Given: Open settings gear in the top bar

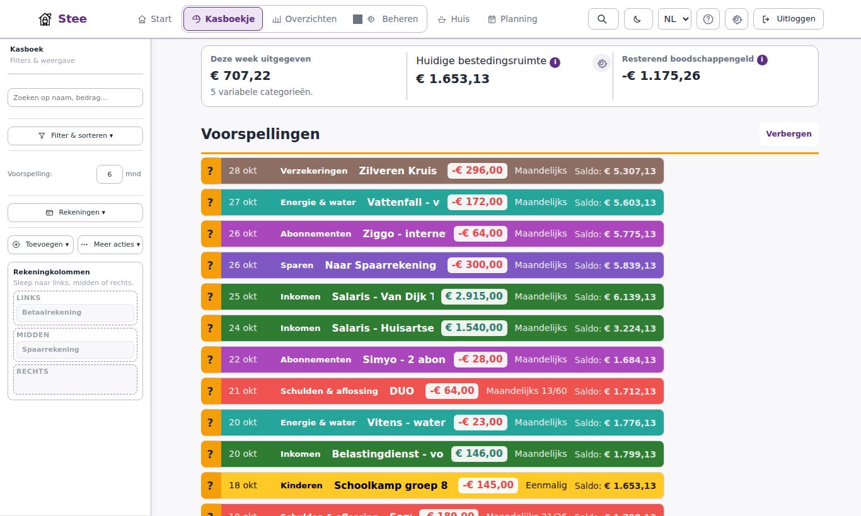Looking at the screenshot, I should point(737,19).
